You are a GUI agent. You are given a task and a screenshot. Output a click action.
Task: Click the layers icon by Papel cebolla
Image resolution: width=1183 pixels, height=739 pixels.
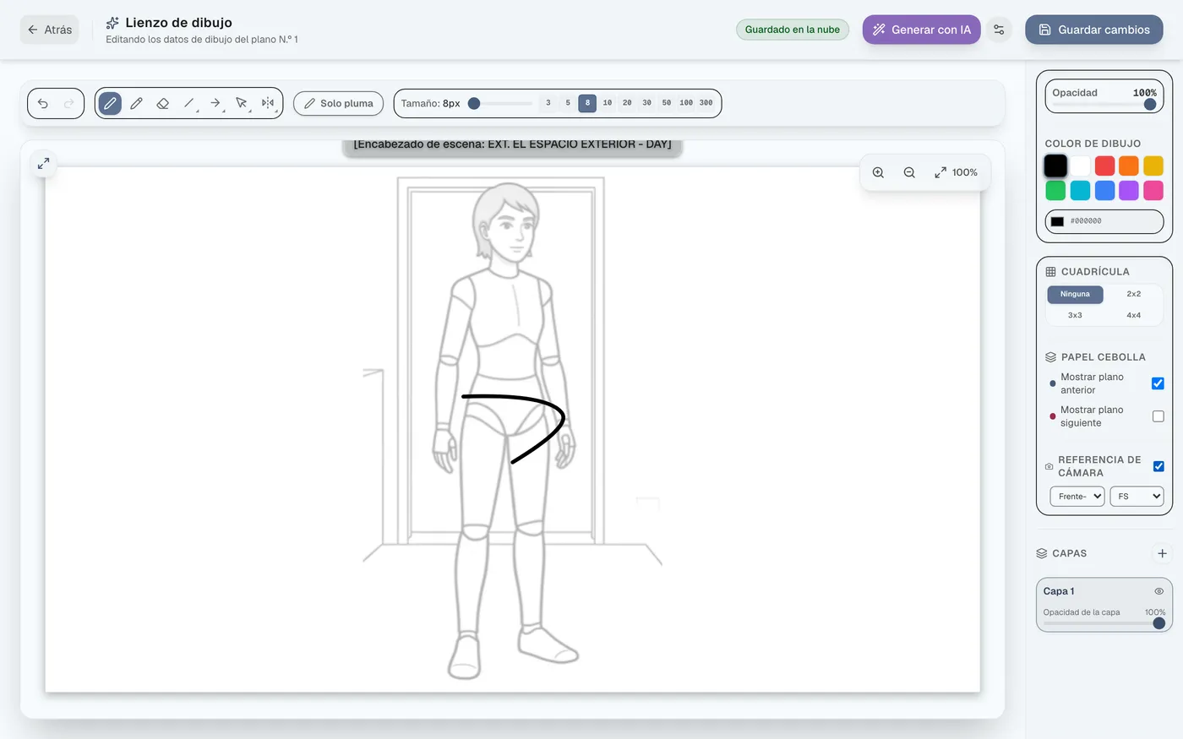click(x=1050, y=357)
